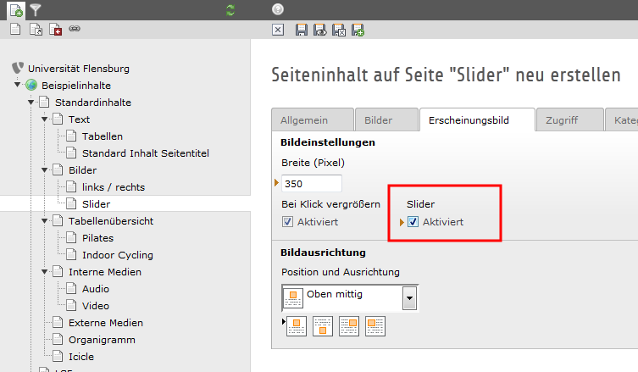Collapse the Tabellenübersicht tree branch

(x=46, y=221)
